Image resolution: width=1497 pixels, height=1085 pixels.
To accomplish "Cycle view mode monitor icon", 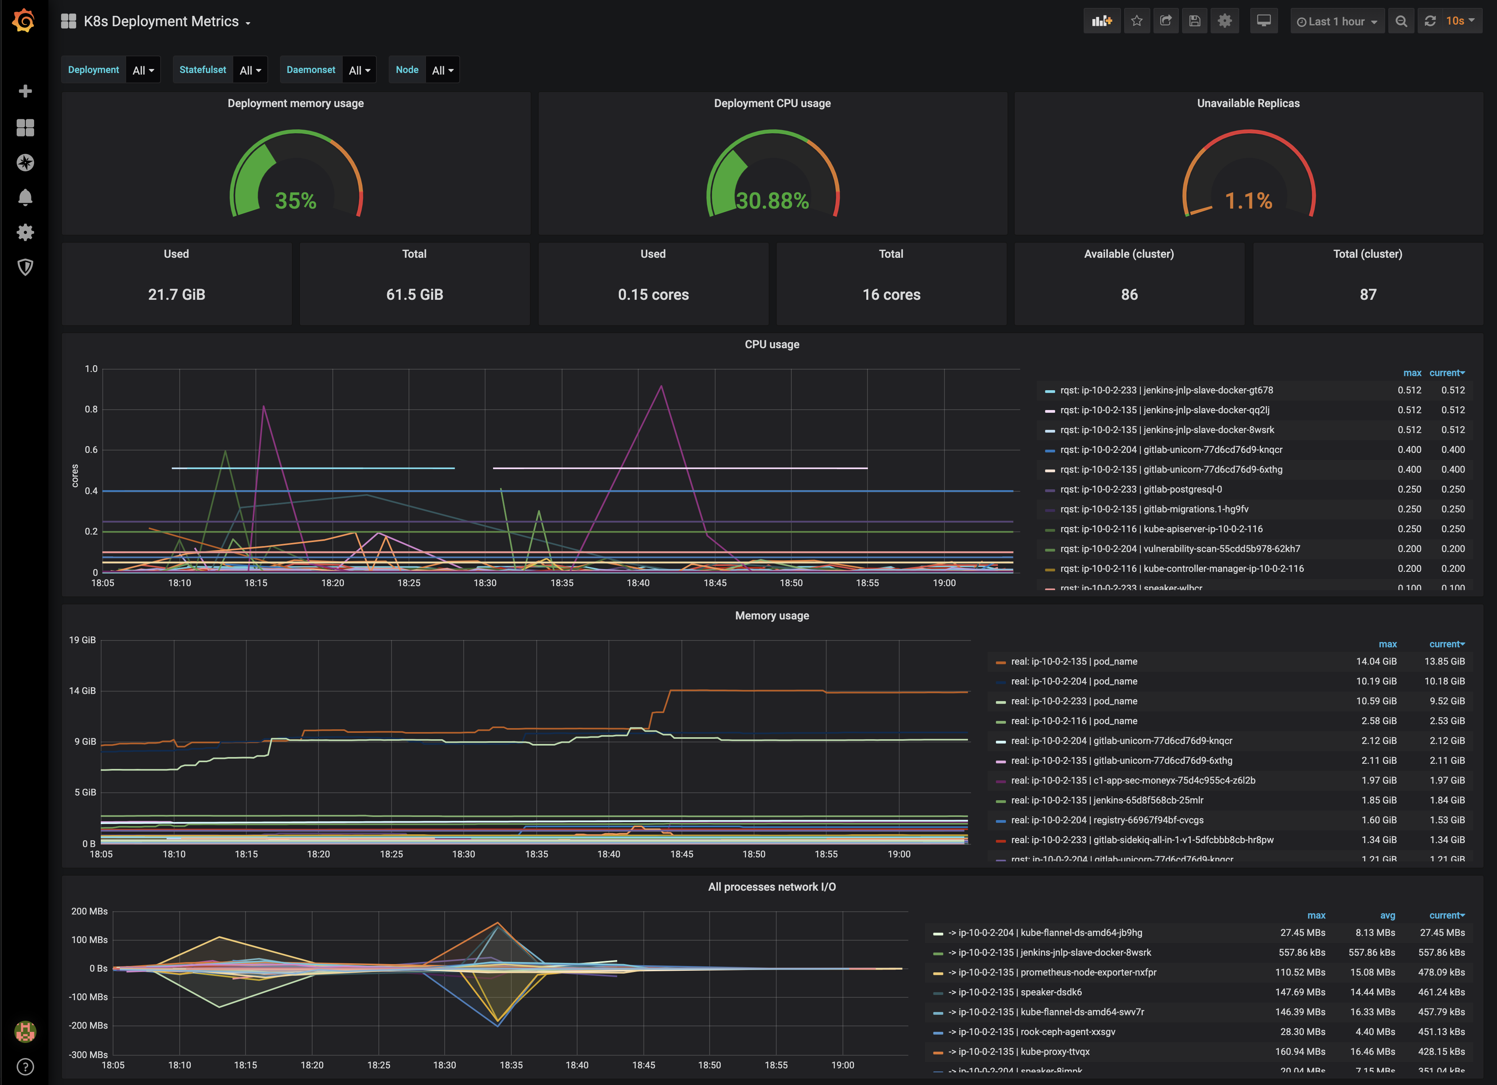I will 1263,21.
